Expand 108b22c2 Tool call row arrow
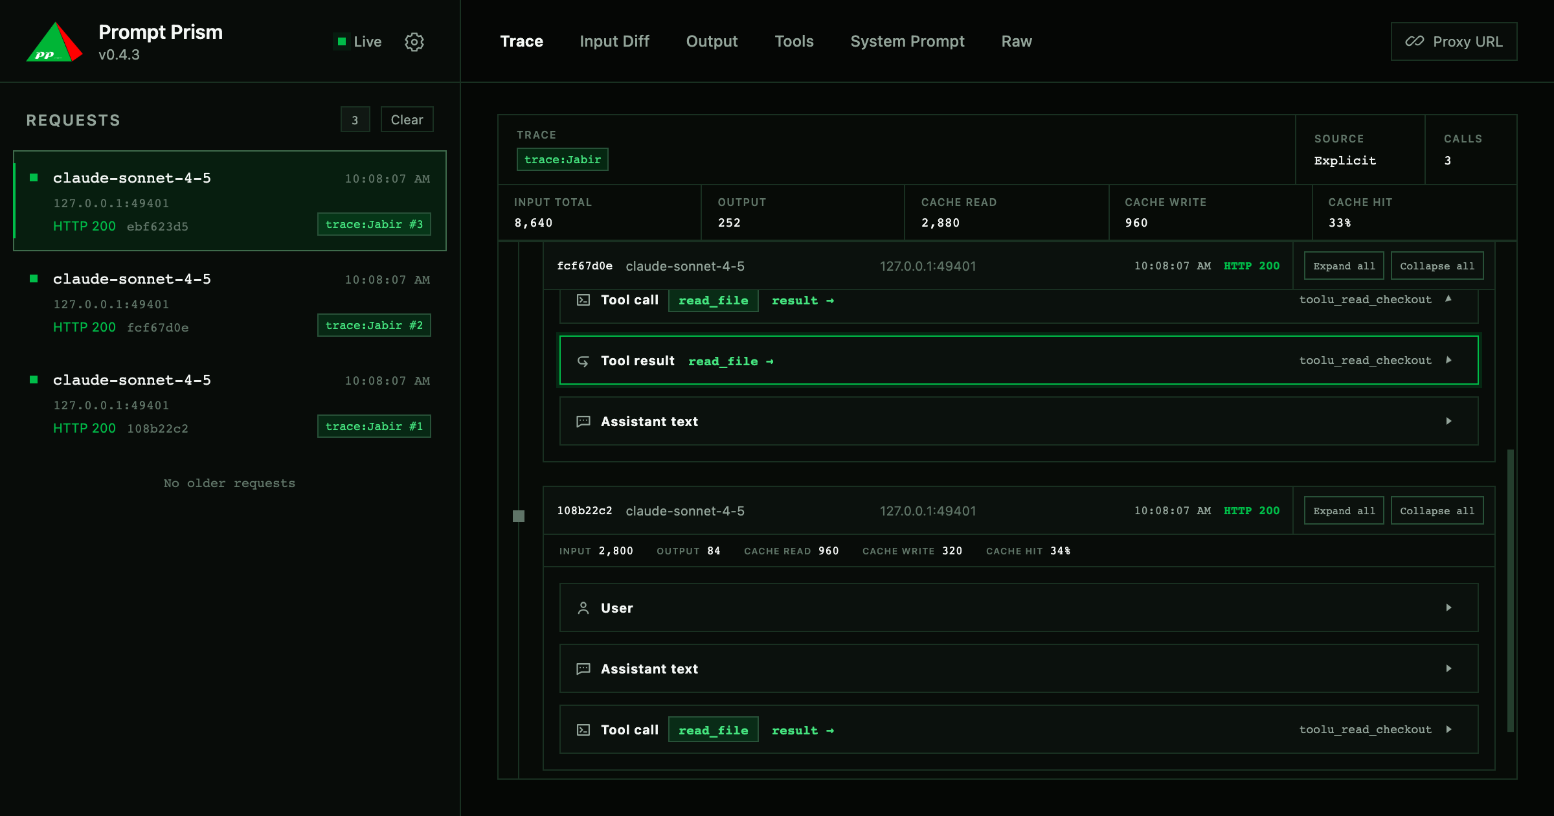The image size is (1554, 816). pyautogui.click(x=1448, y=729)
